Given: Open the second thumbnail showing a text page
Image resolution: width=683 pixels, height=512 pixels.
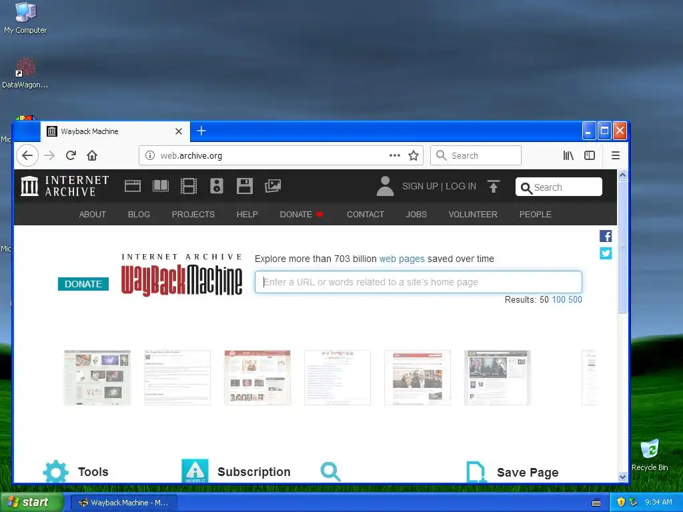Looking at the screenshot, I should click(x=177, y=377).
